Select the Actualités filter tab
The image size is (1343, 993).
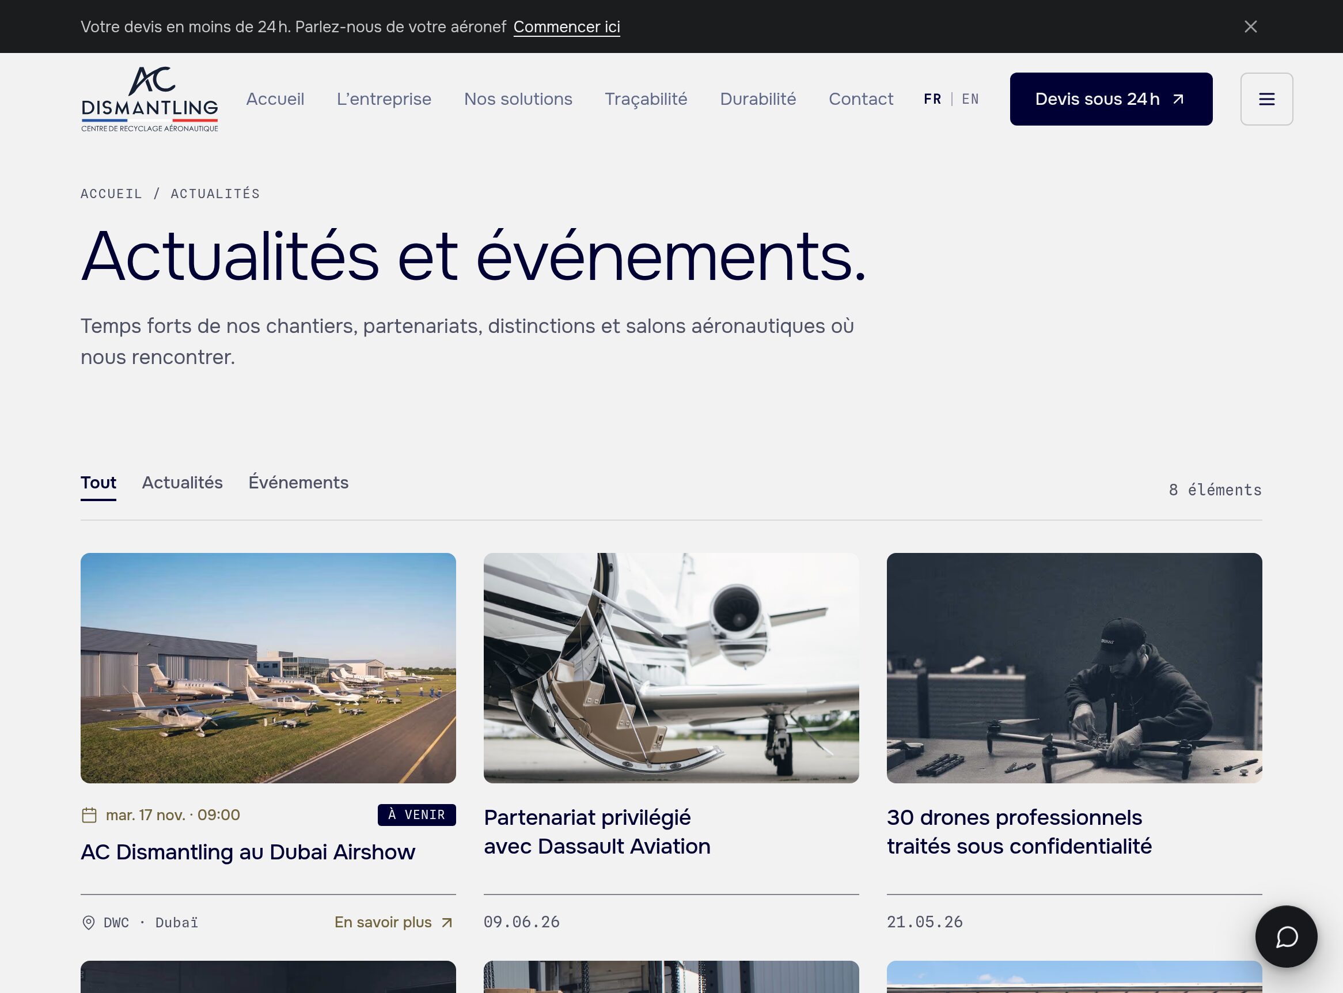(182, 483)
